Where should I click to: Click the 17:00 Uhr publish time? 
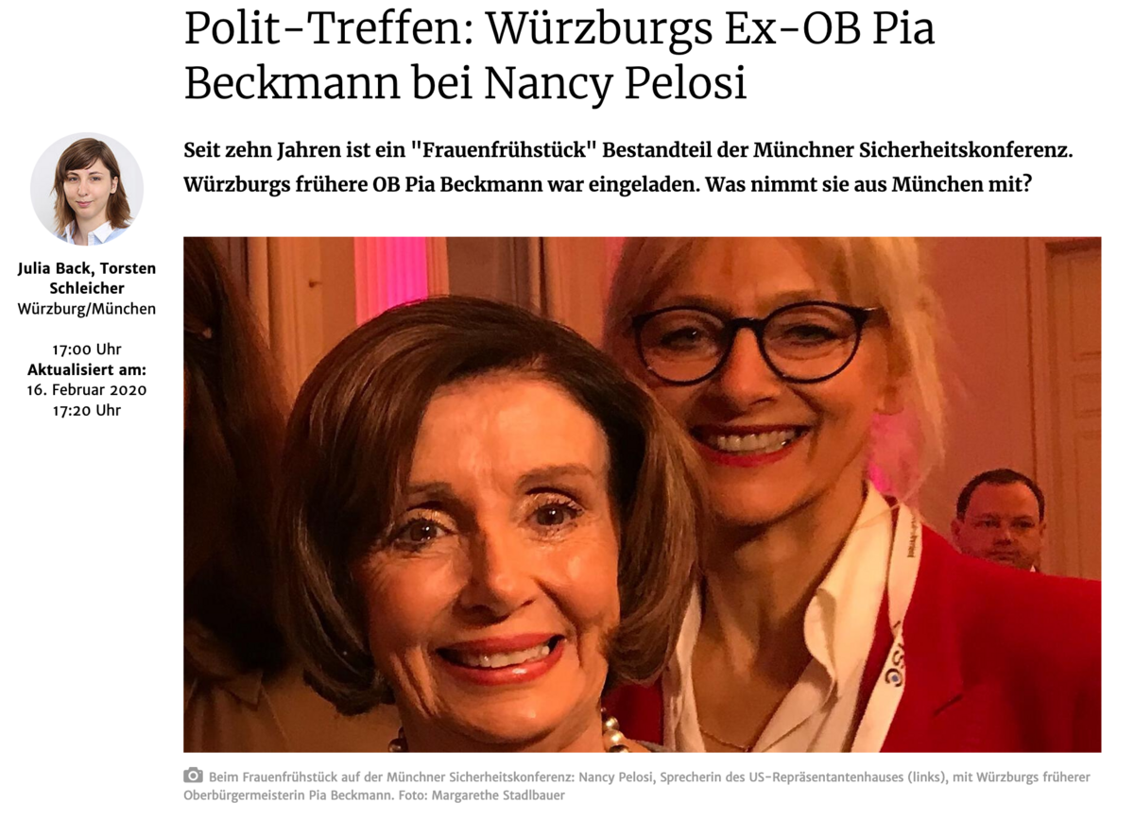(87, 350)
